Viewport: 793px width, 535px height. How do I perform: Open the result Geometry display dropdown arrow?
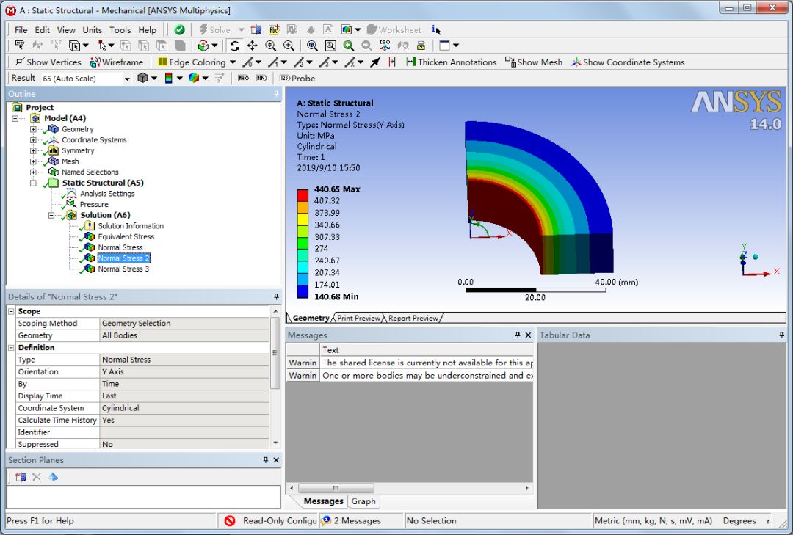coord(154,79)
